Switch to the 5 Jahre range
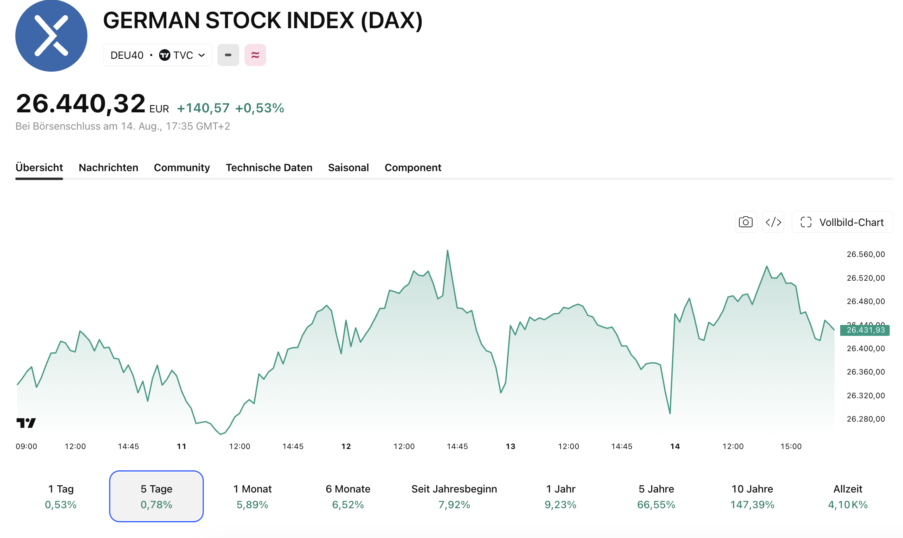The width and height of the screenshot is (903, 538). click(657, 496)
